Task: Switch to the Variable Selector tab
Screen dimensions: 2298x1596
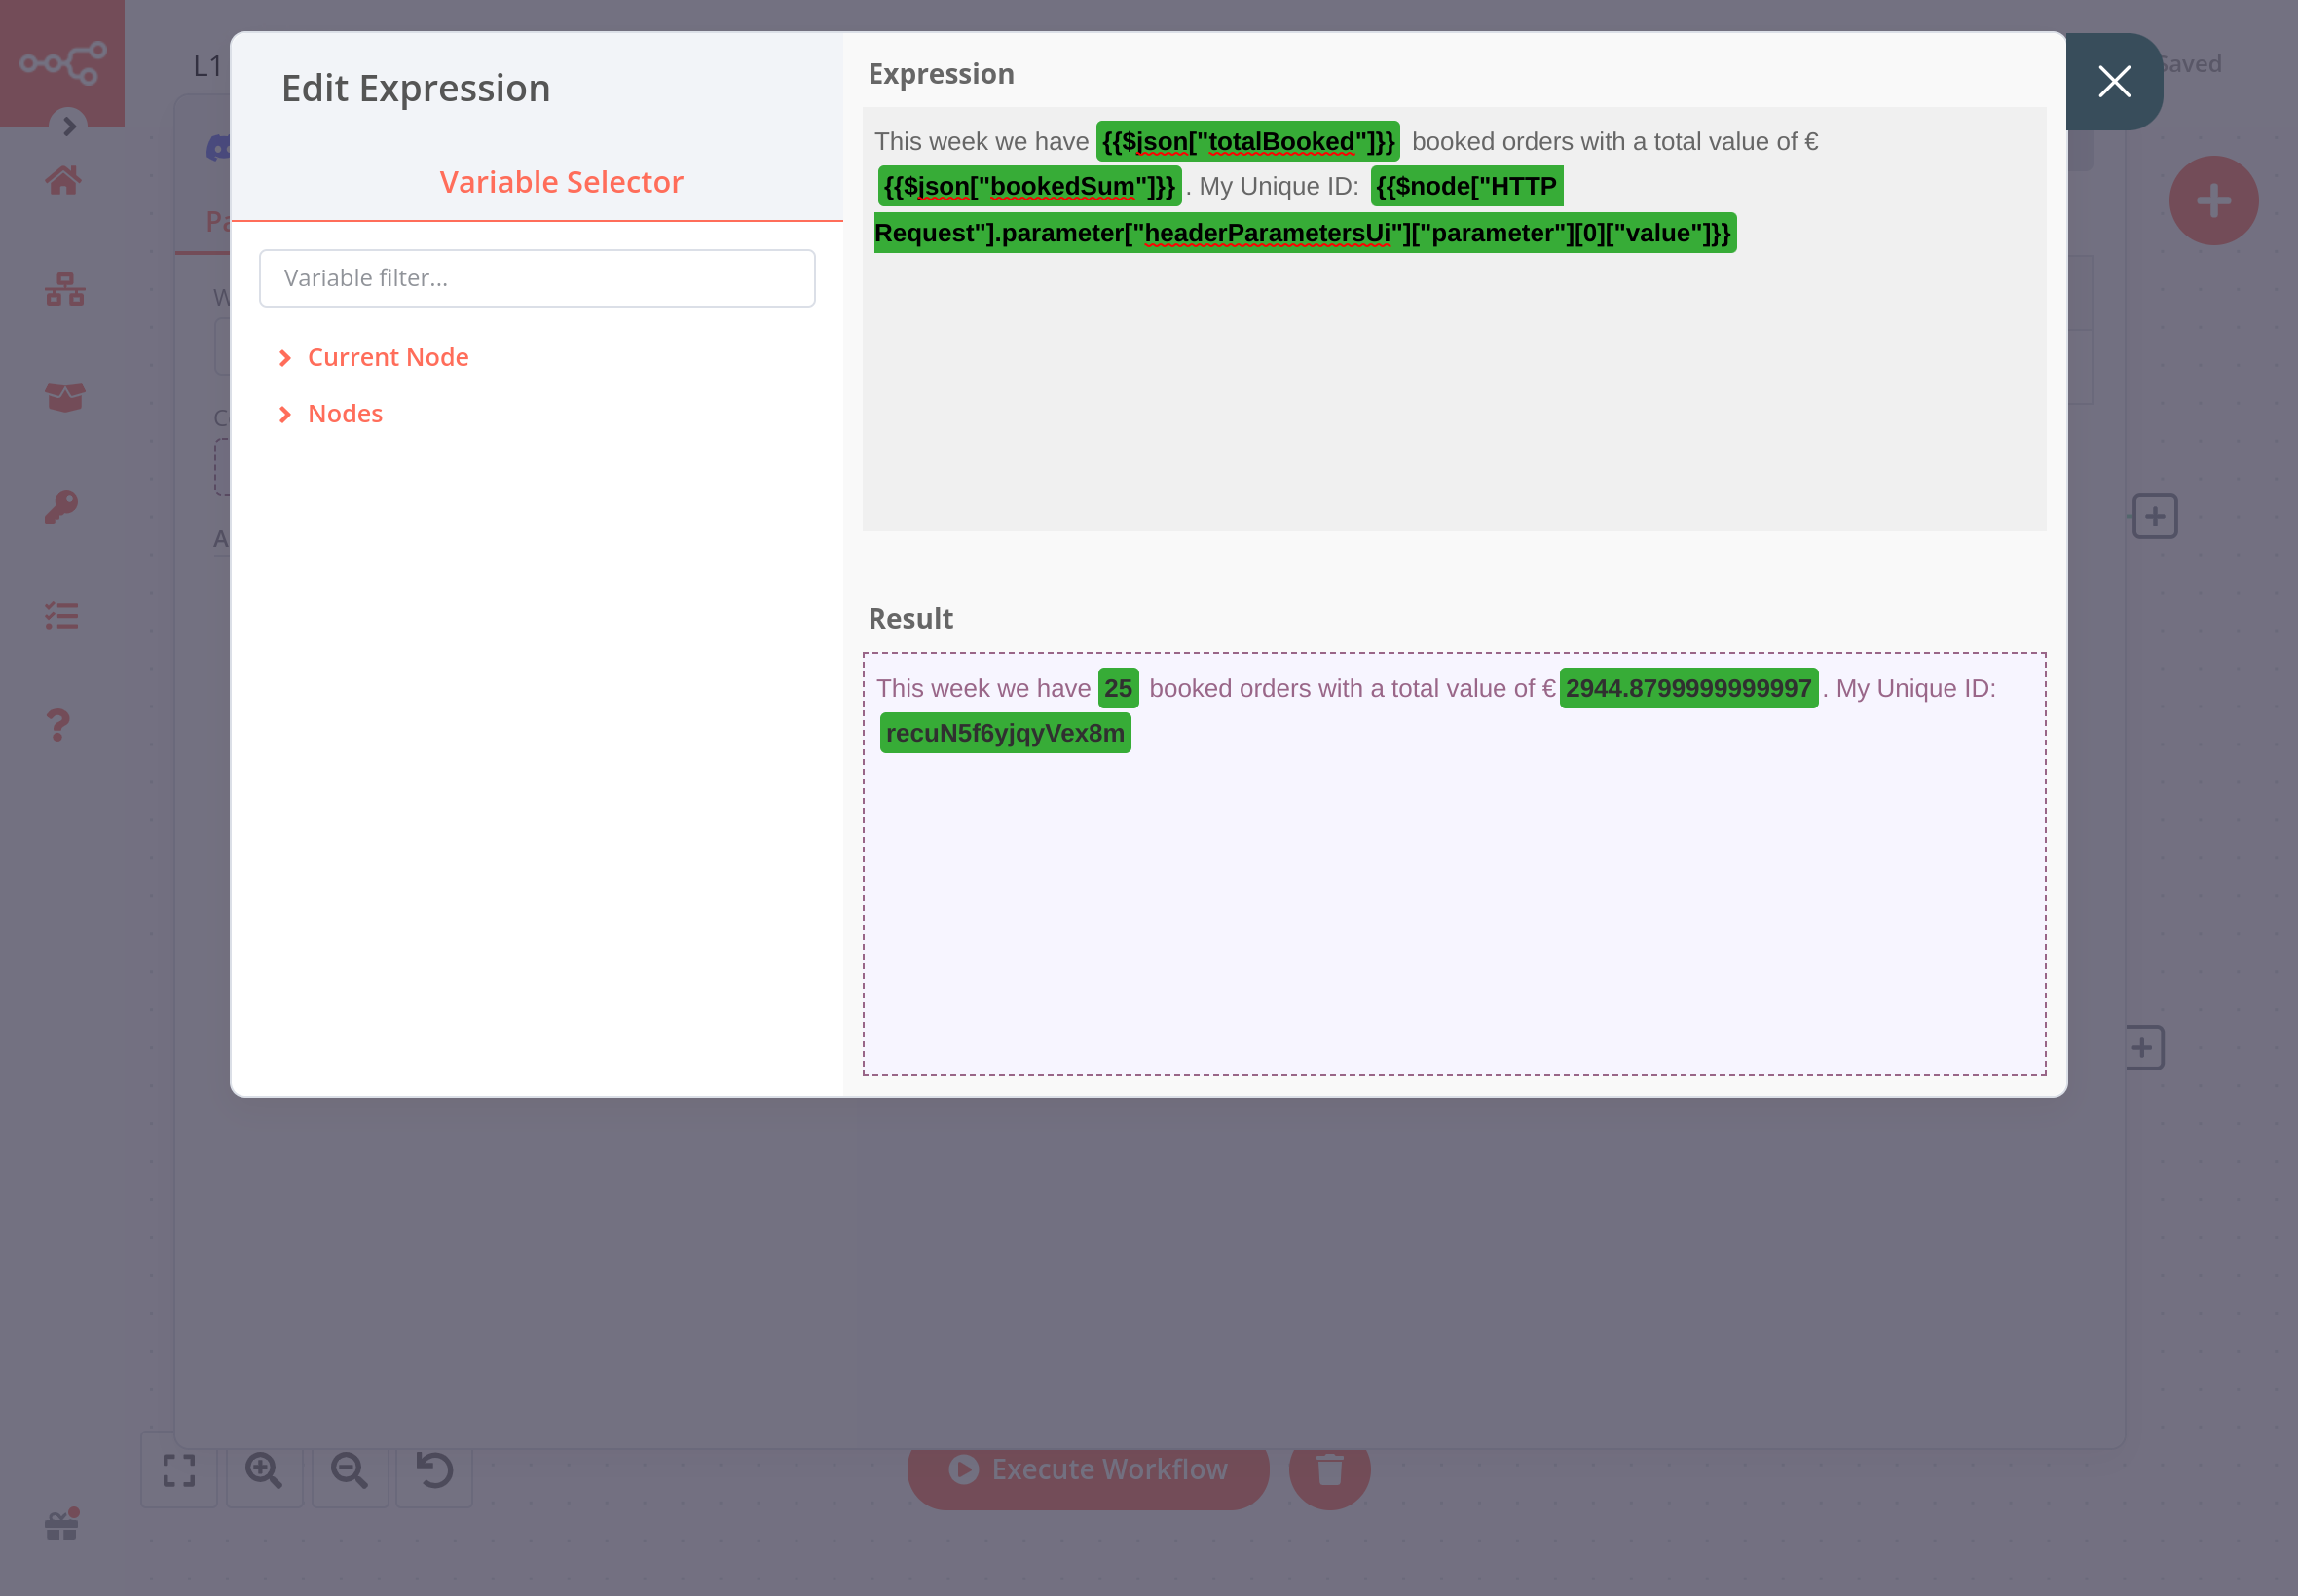Action: click(560, 181)
